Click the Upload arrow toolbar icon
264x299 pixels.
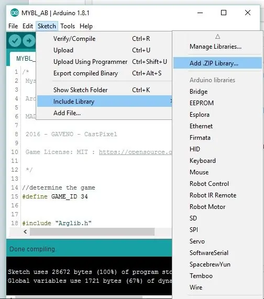pyautogui.click(x=29, y=41)
